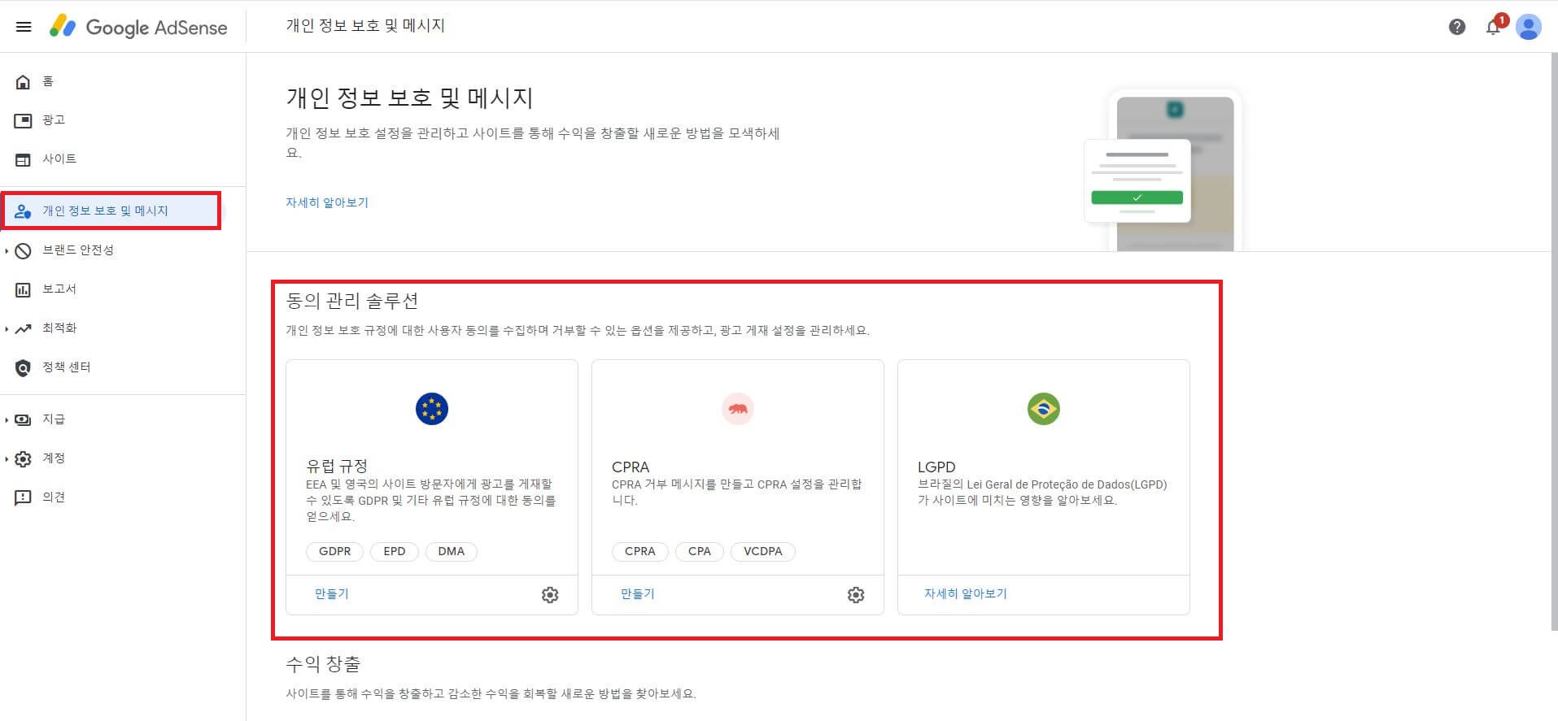Click the 지급 payments icon
The height and width of the screenshot is (721, 1558).
click(24, 419)
